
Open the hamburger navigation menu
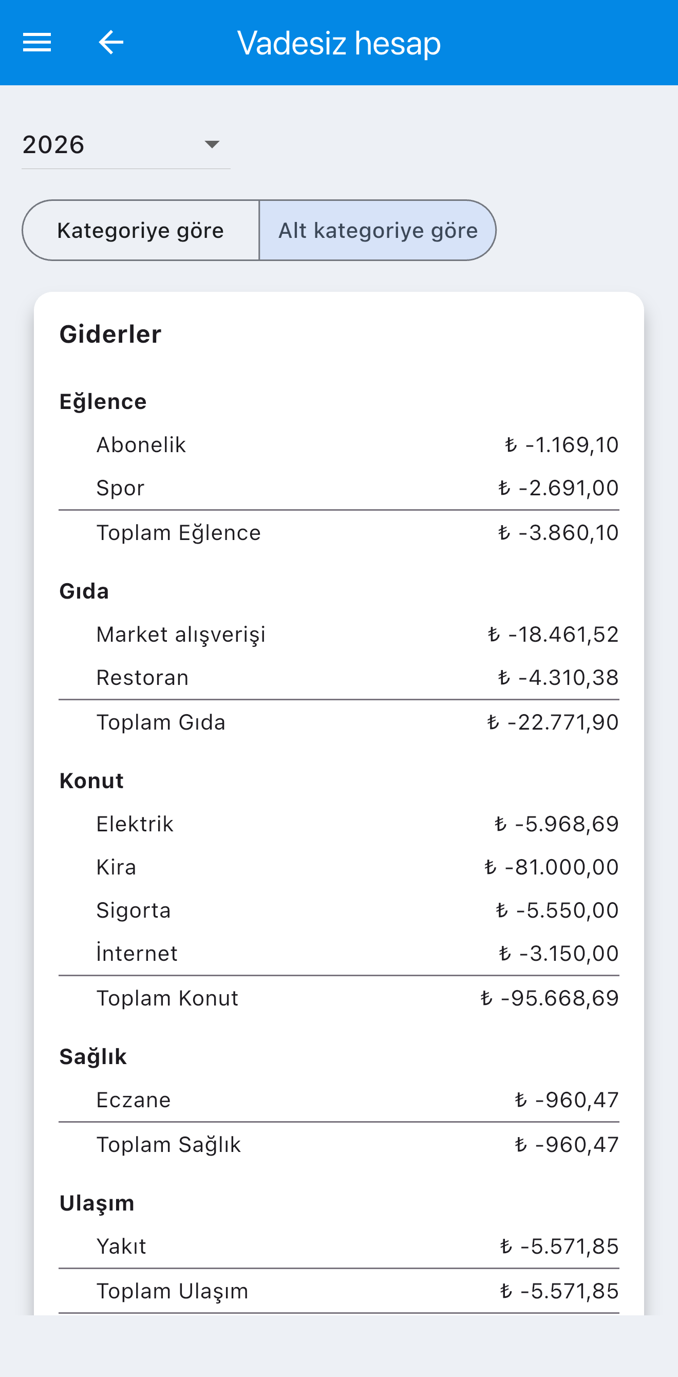[x=37, y=42]
